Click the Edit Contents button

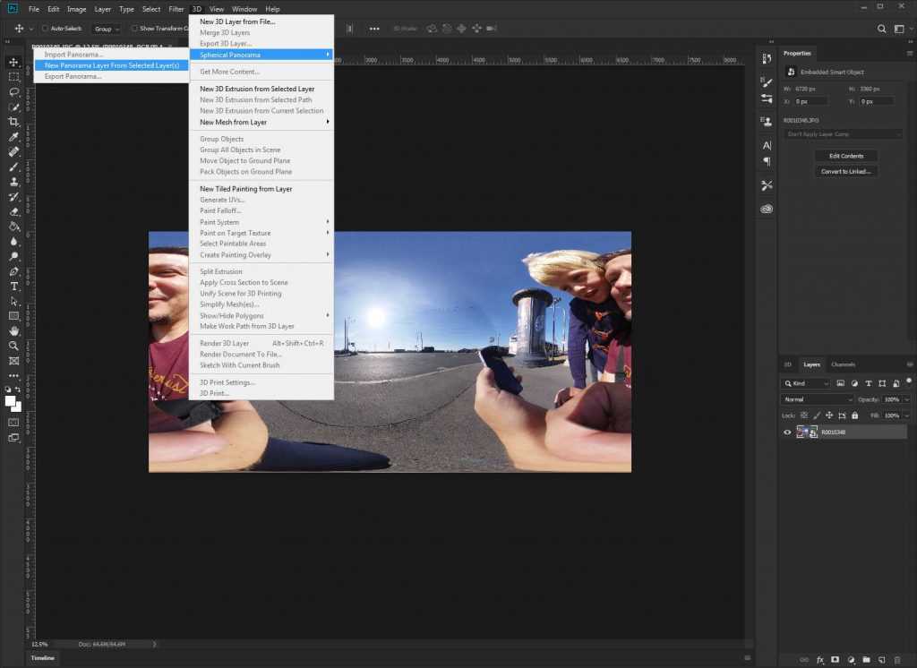845,156
